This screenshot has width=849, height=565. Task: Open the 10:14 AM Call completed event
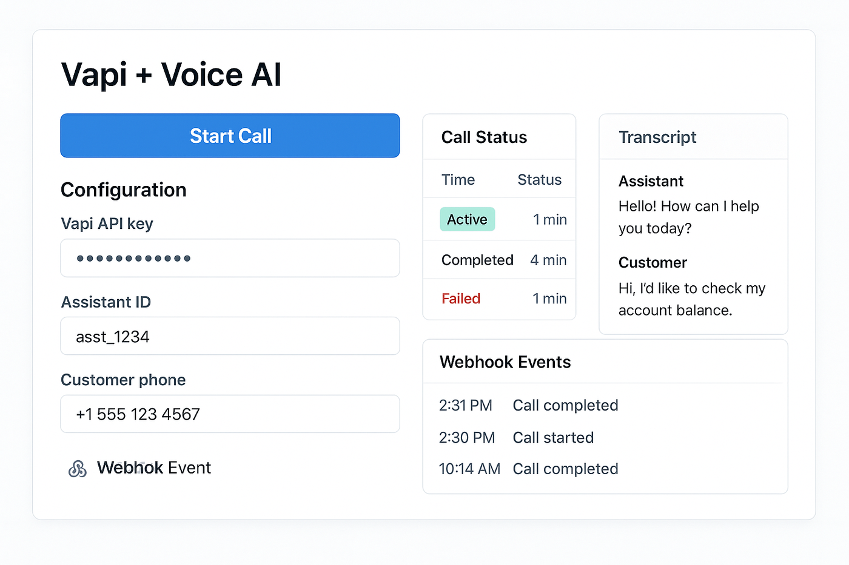click(x=528, y=469)
